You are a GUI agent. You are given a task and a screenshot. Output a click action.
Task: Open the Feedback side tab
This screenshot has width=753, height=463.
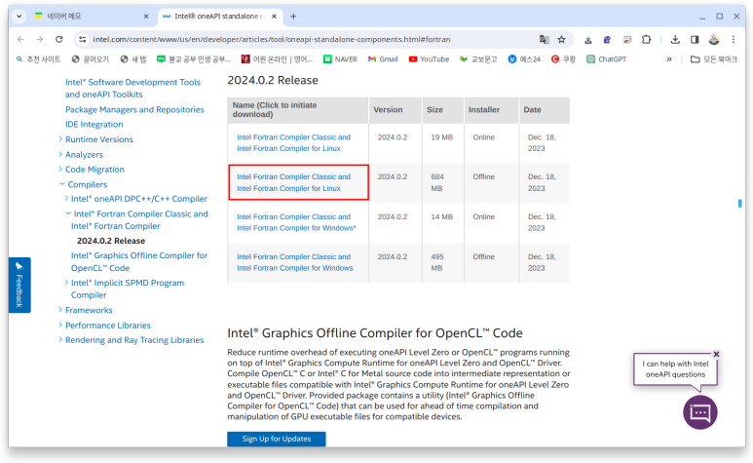(19, 286)
